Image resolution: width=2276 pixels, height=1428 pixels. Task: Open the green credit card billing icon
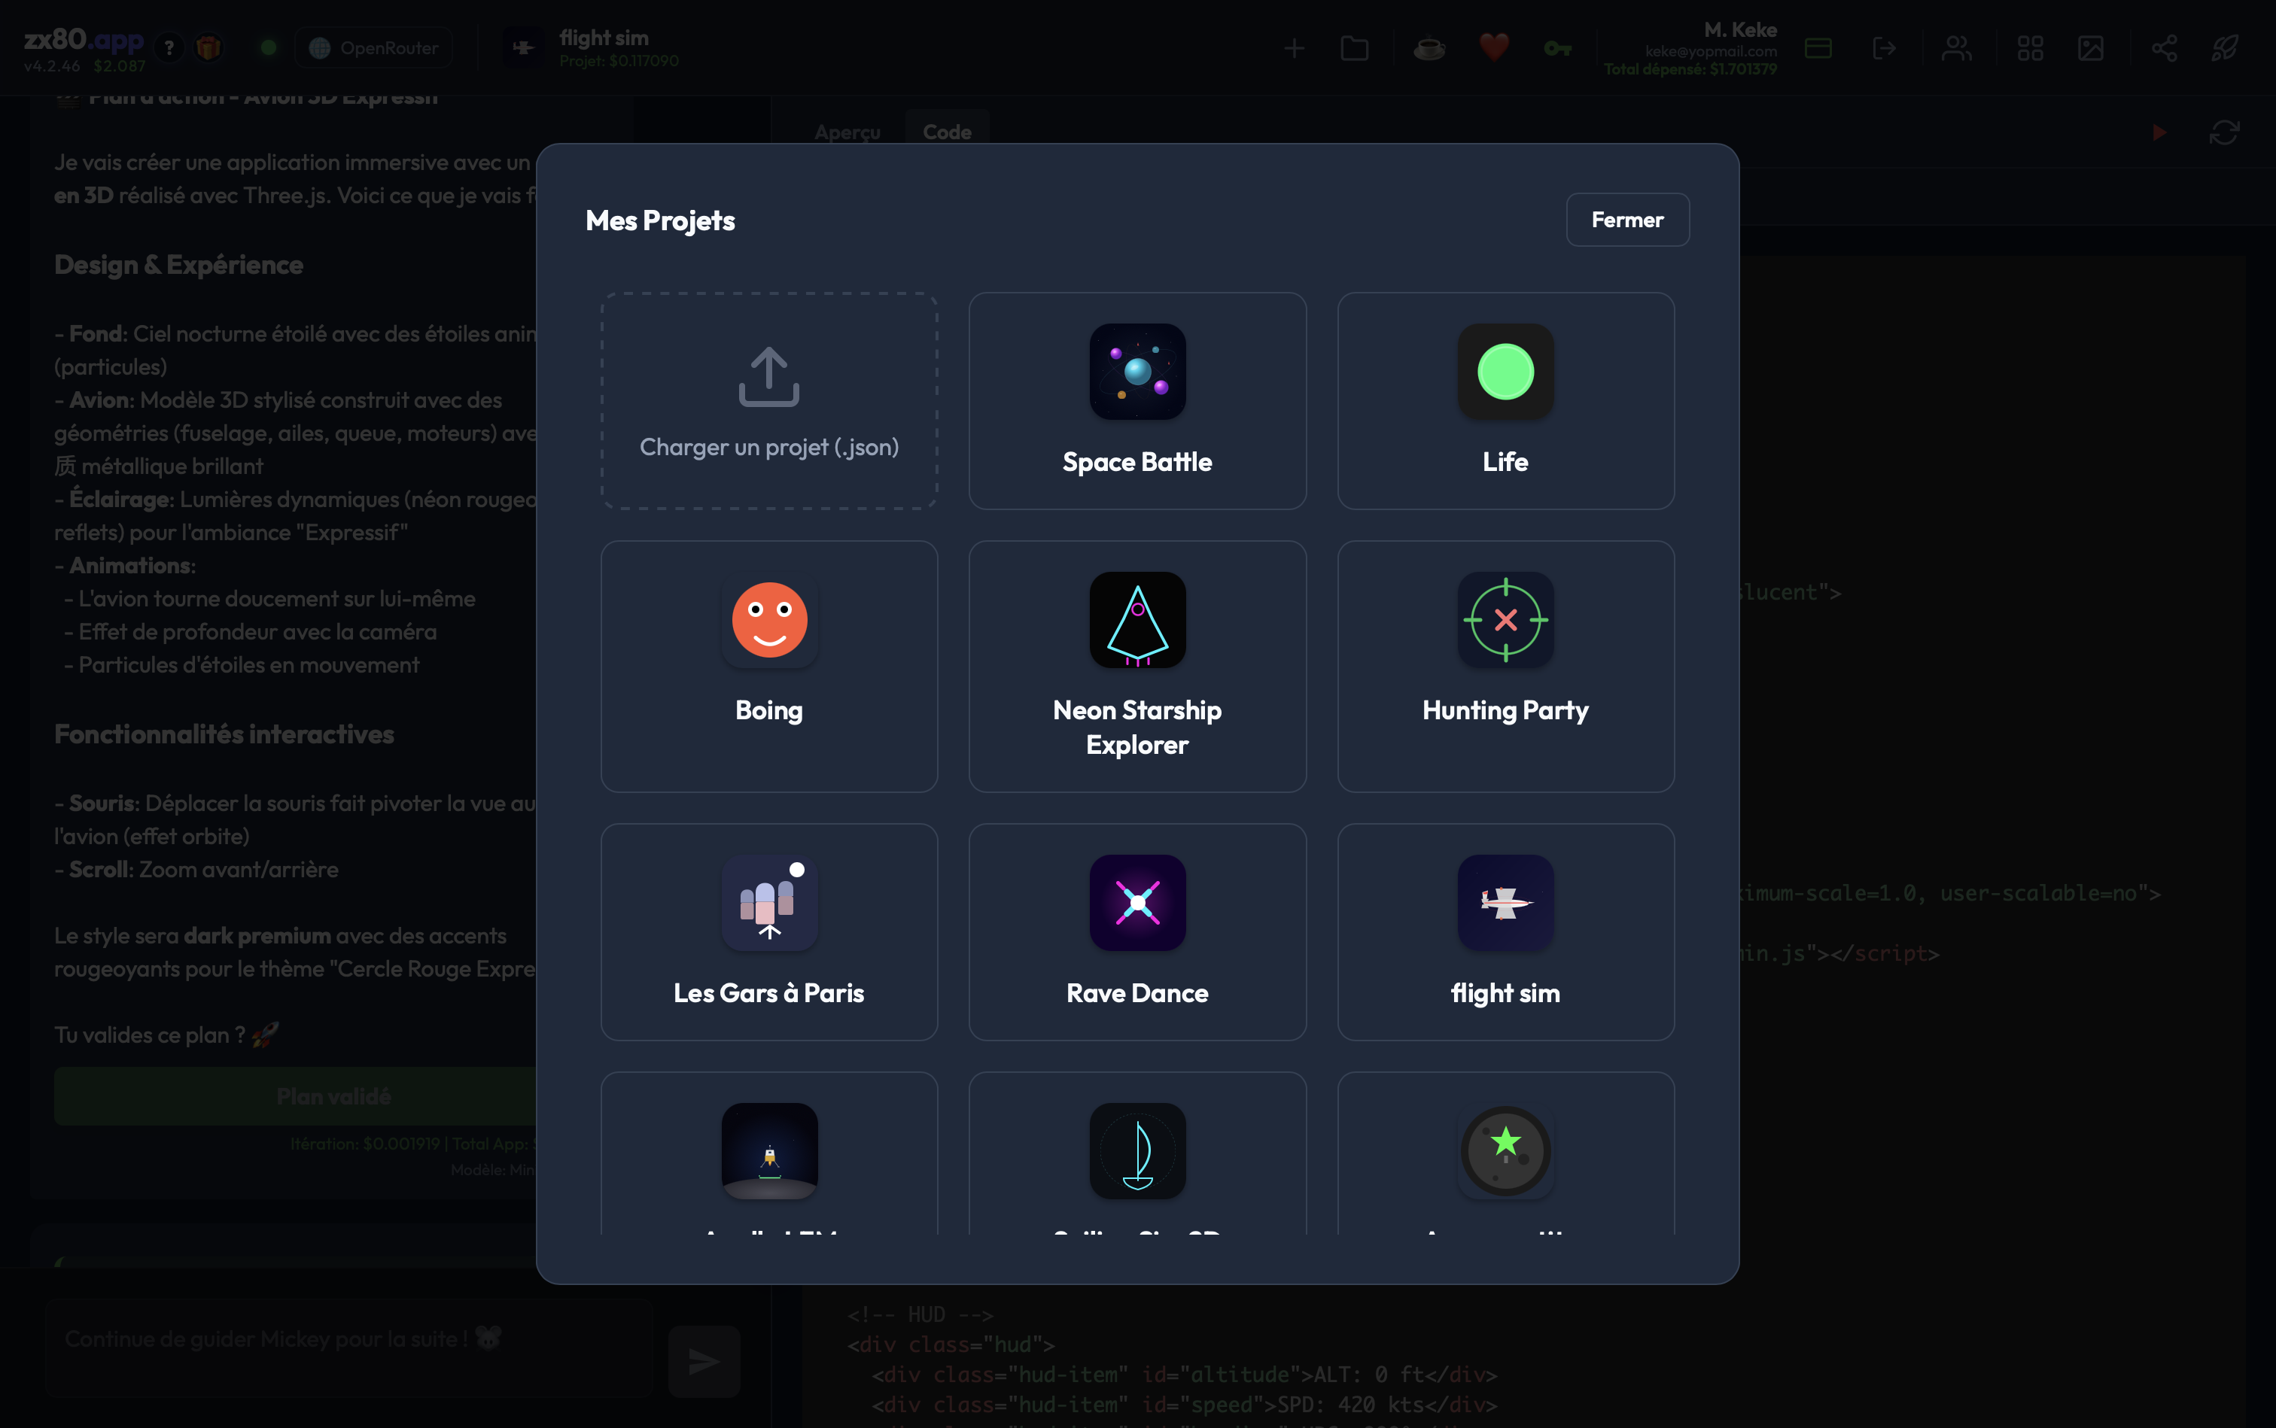tap(1818, 48)
